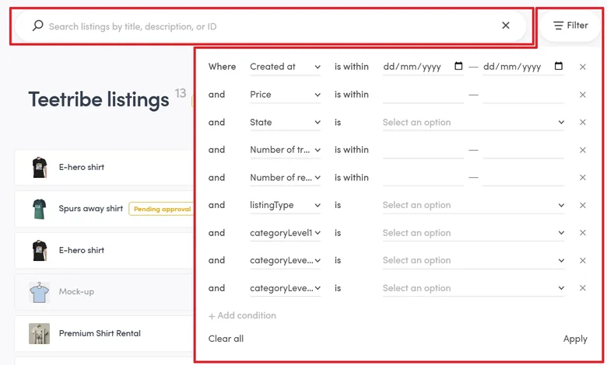Select an option for State value
This screenshot has height=365, width=607.
(x=473, y=123)
